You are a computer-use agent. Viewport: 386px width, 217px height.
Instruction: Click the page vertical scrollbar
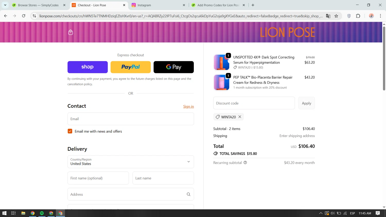coord(384,58)
